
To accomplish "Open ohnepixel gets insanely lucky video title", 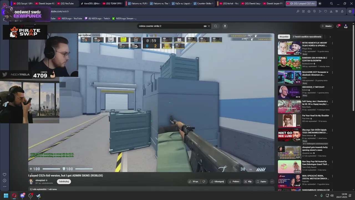I will (x=315, y=149).
